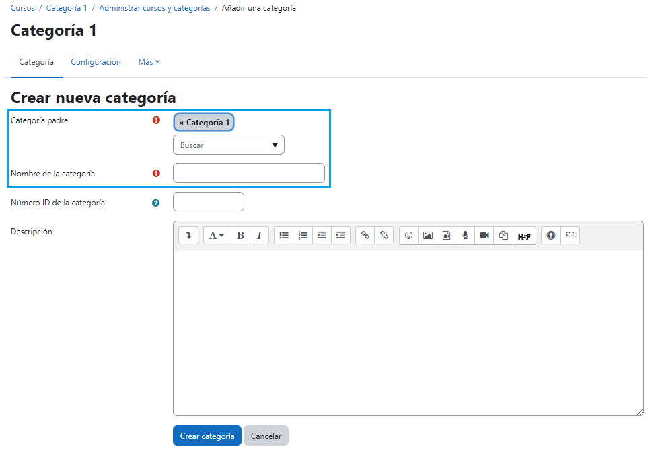The width and height of the screenshot is (652, 451).
Task: Insert an image into the description
Action: pos(427,235)
